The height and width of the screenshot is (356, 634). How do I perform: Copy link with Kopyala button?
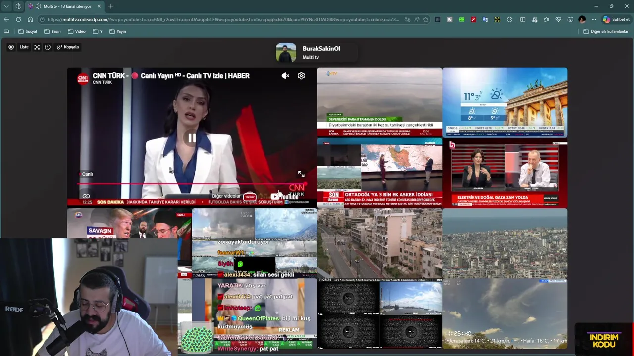point(68,47)
